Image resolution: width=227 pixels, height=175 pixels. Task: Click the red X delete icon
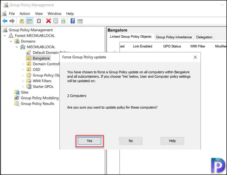(48, 21)
